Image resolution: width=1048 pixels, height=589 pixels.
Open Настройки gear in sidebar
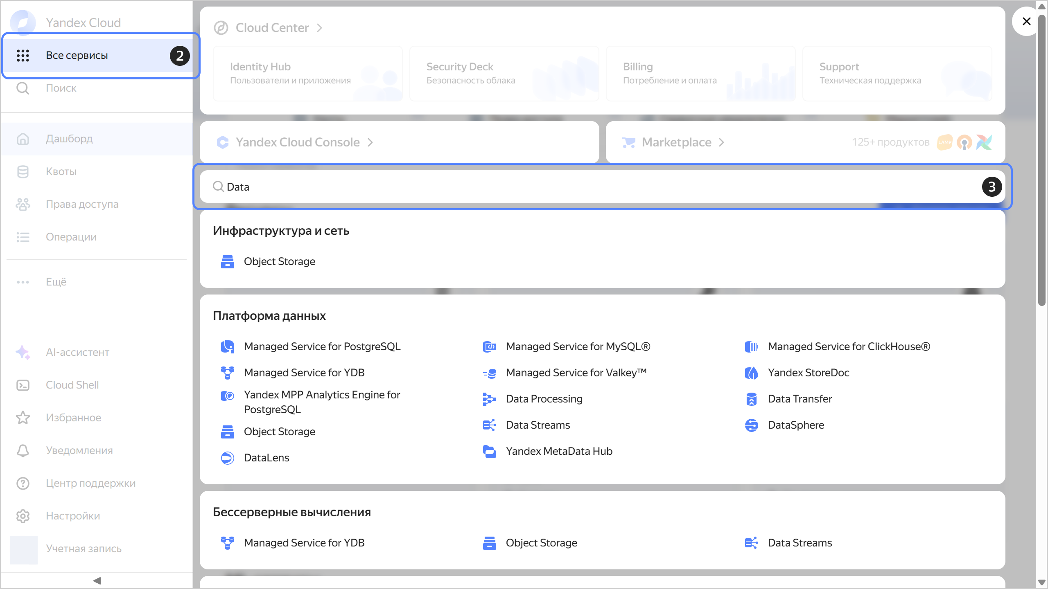23,516
